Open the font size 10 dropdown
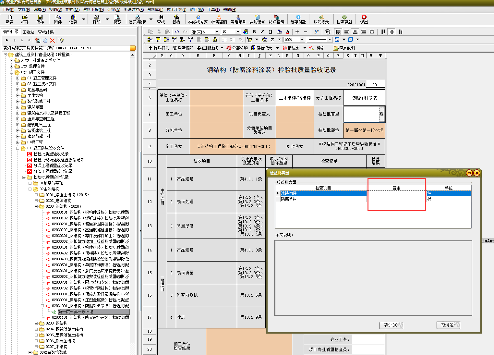This screenshot has width=494, height=355. coord(238,32)
